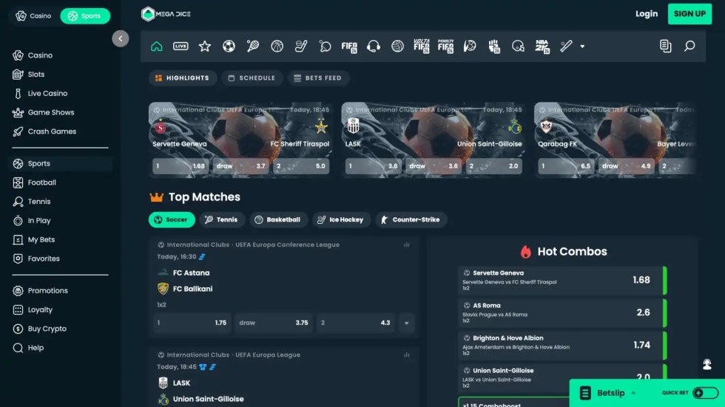Expand the Betslip panel
This screenshot has height=407, width=725.
[611, 393]
